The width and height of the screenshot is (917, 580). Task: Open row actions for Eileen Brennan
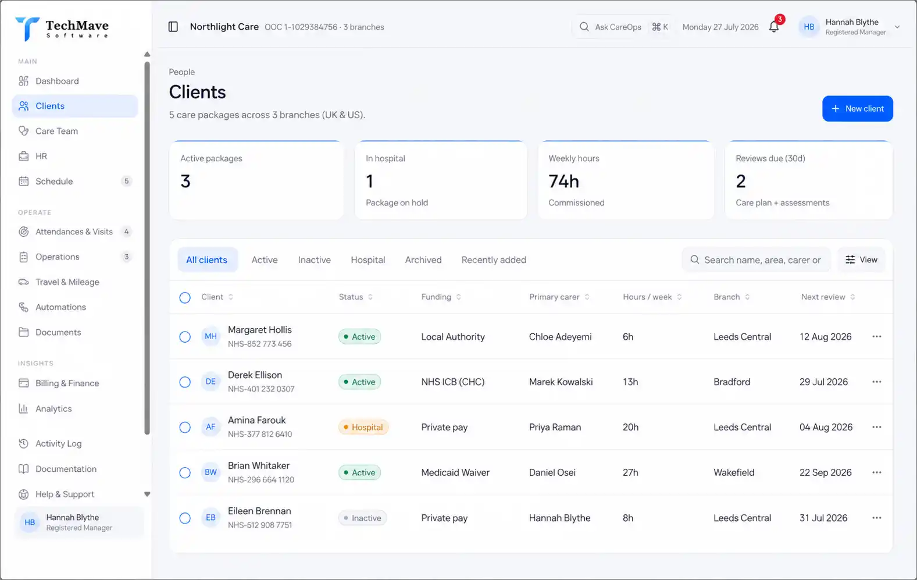(x=877, y=518)
